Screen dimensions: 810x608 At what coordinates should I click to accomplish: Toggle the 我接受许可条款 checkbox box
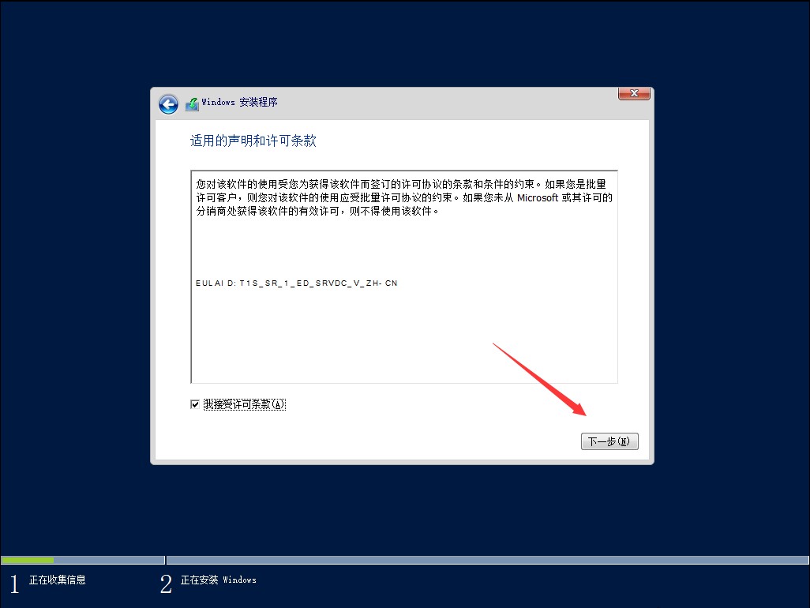pos(195,404)
